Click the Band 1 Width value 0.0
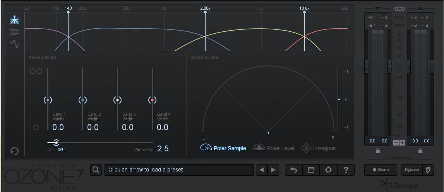The height and width of the screenshot is (192, 444). 58,127
